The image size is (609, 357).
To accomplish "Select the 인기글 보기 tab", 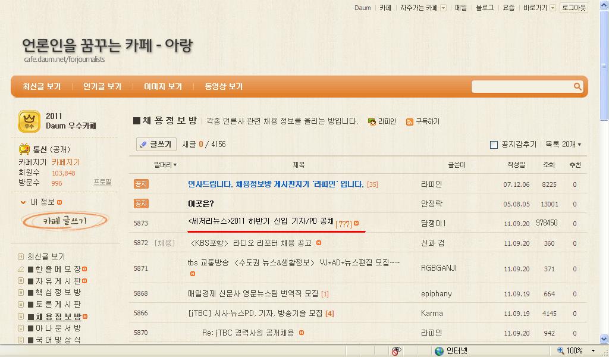I will point(102,87).
